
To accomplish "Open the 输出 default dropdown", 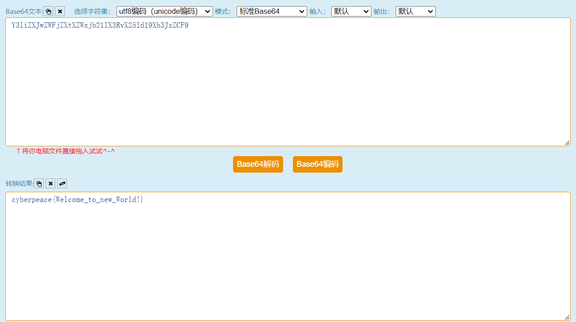I will coord(416,11).
